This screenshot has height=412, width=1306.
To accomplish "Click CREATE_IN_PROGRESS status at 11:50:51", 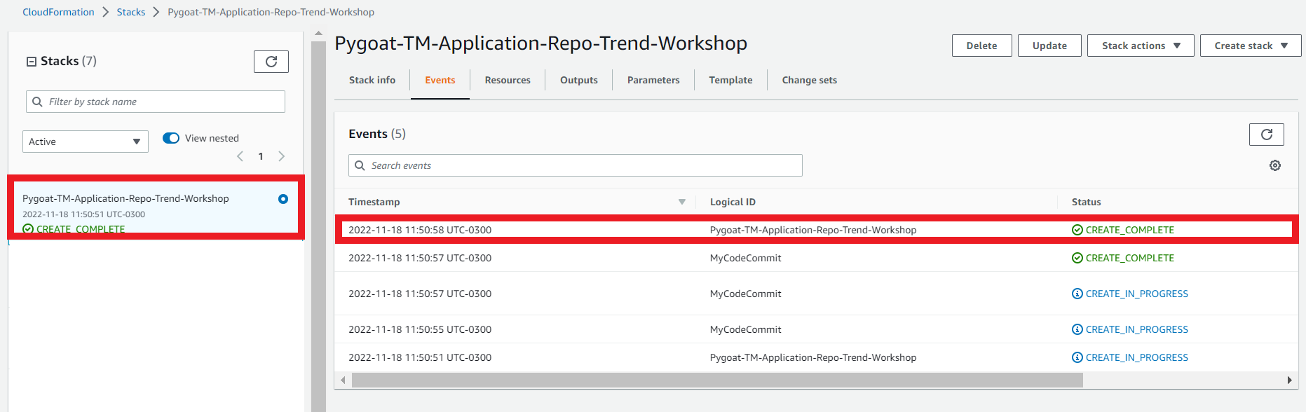I will click(1130, 357).
